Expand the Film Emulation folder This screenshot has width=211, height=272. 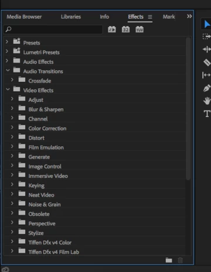(12, 146)
